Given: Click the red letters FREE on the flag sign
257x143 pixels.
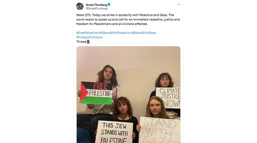Looking at the screenshot, I should click(100, 86).
